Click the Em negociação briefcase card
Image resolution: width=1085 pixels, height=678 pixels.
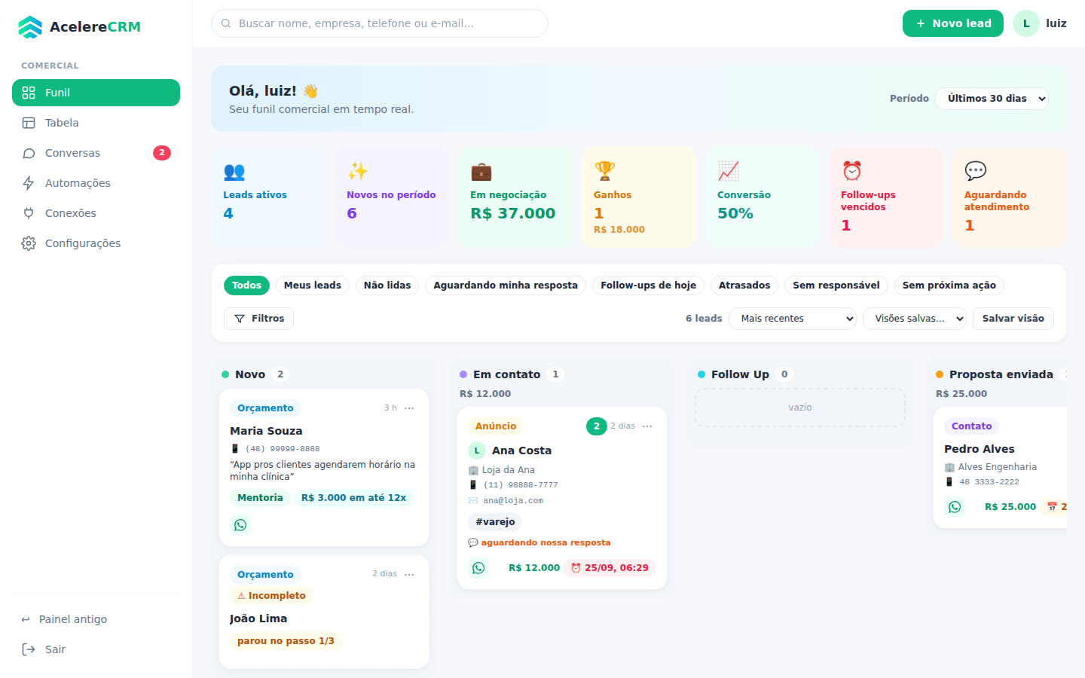pyautogui.click(x=515, y=197)
